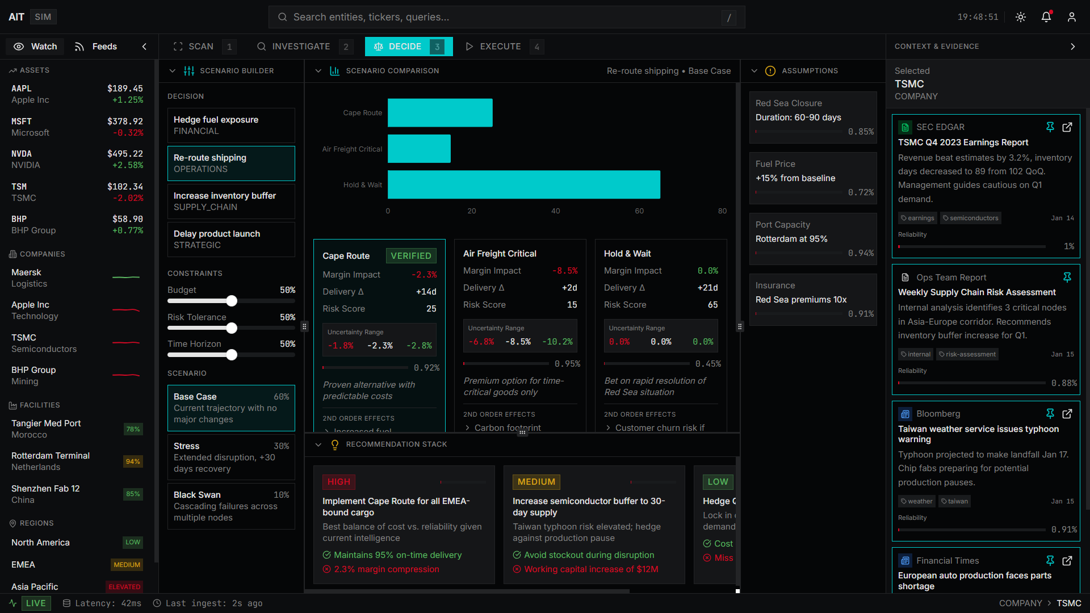Pin the Financial Times card
This screenshot has width=1090, height=613.
[1050, 561]
